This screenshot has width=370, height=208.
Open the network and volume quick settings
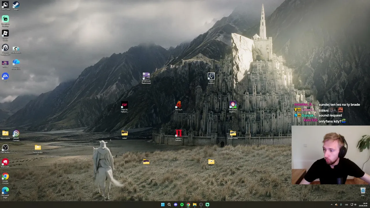pos(354,205)
